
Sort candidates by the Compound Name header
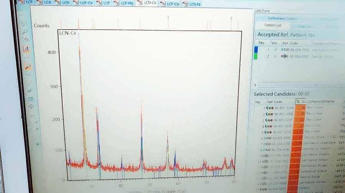coord(320,101)
